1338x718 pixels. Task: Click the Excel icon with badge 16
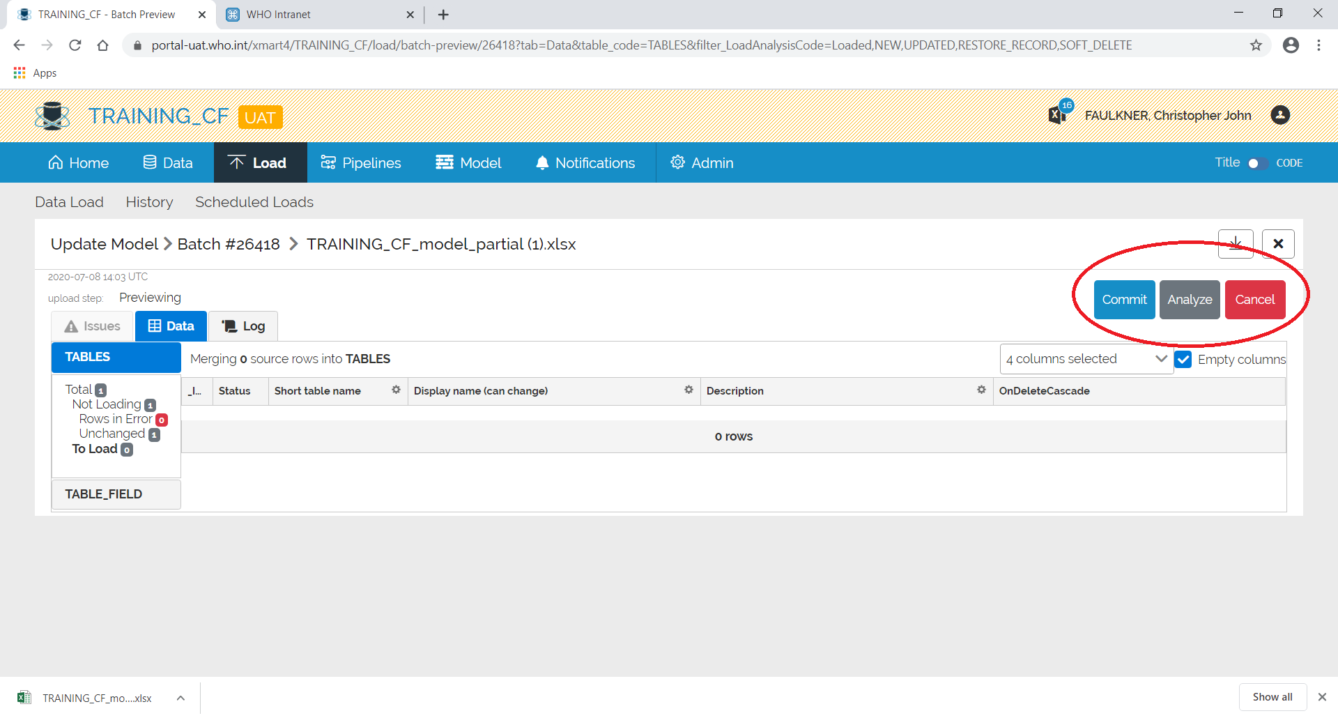point(1057,114)
